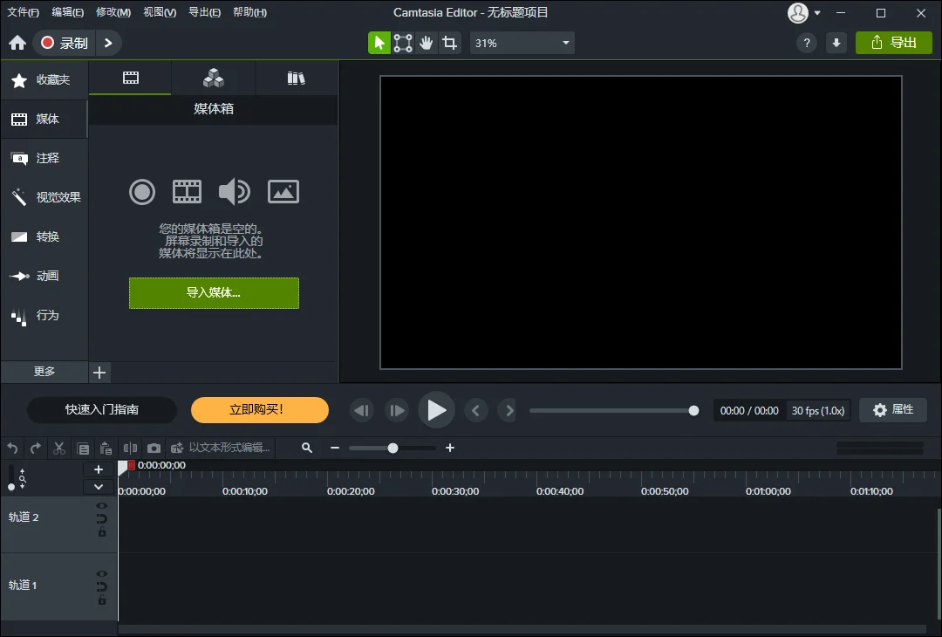Open the 收藏夹 favorites panel
This screenshot has height=637, width=942.
coord(44,80)
